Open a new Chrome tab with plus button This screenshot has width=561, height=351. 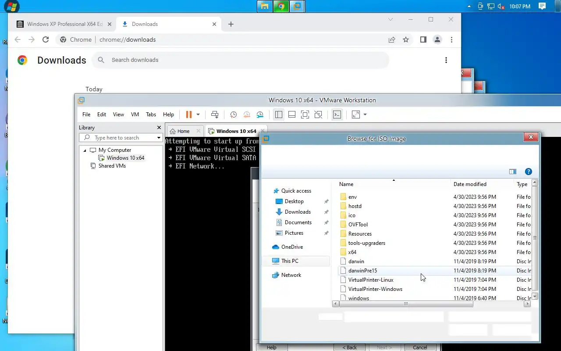pyautogui.click(x=231, y=24)
